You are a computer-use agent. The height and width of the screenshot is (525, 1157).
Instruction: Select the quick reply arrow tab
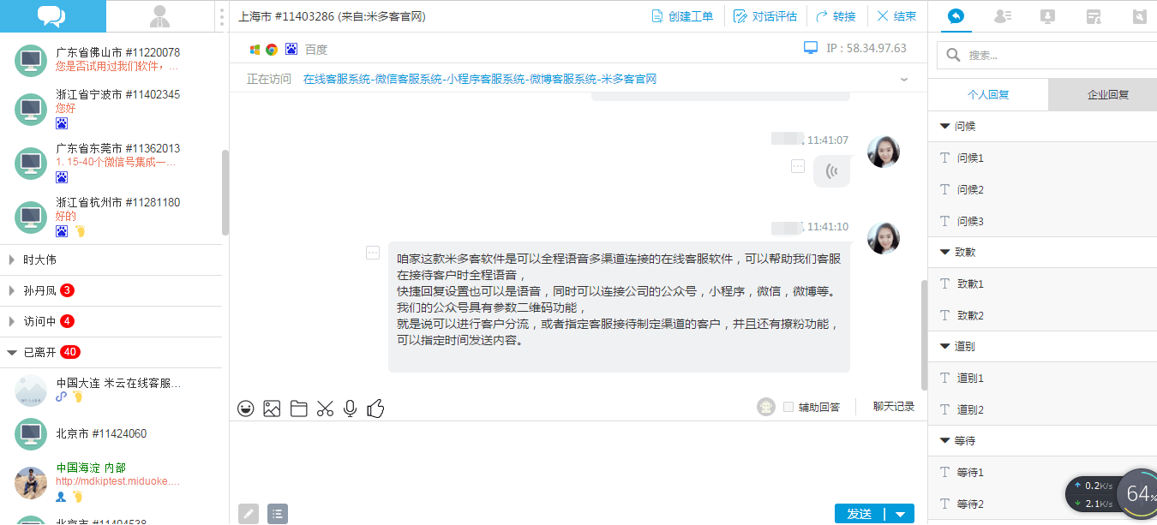956,15
